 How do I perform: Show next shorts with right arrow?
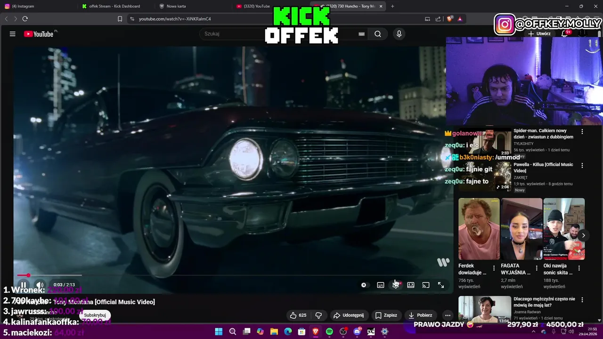[583, 235]
